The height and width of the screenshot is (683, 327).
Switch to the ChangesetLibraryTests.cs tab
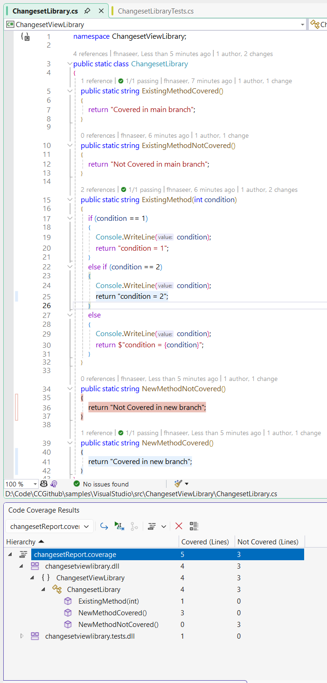155,11
